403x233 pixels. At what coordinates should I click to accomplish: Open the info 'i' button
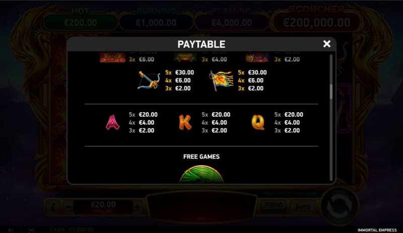(53, 207)
